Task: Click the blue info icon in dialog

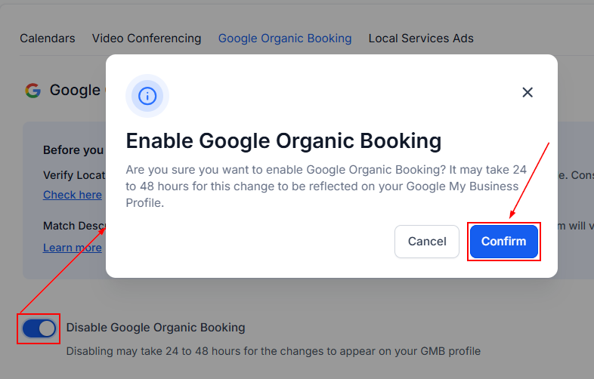Action: (x=147, y=96)
